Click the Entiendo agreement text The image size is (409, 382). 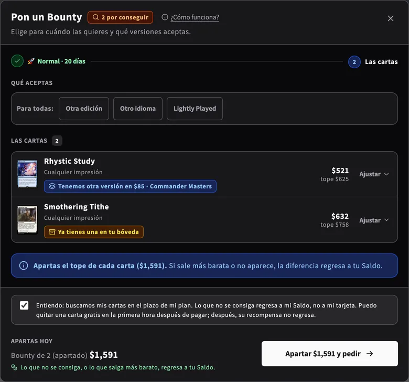[x=206, y=310]
